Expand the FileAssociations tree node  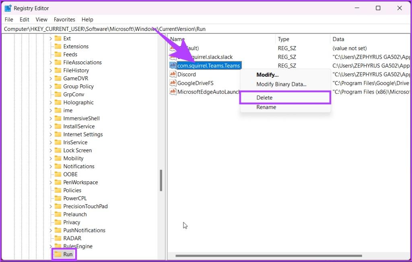(51, 62)
